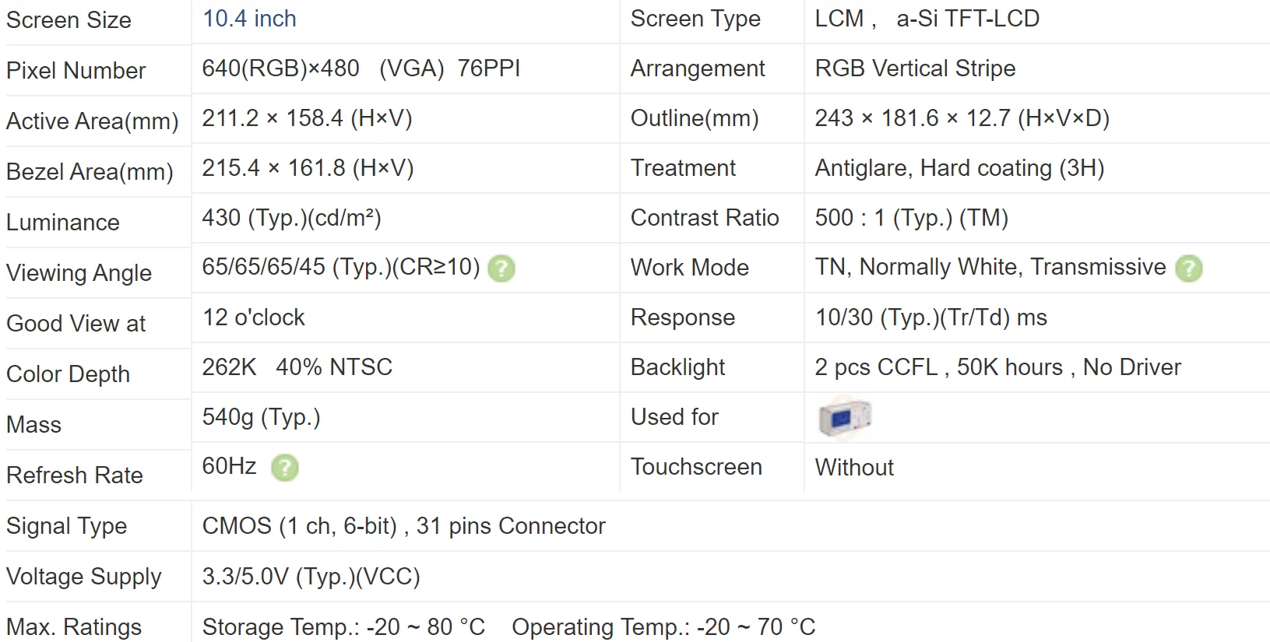Click the help icon next to 60Hz
The height and width of the screenshot is (642, 1270).
point(285,468)
